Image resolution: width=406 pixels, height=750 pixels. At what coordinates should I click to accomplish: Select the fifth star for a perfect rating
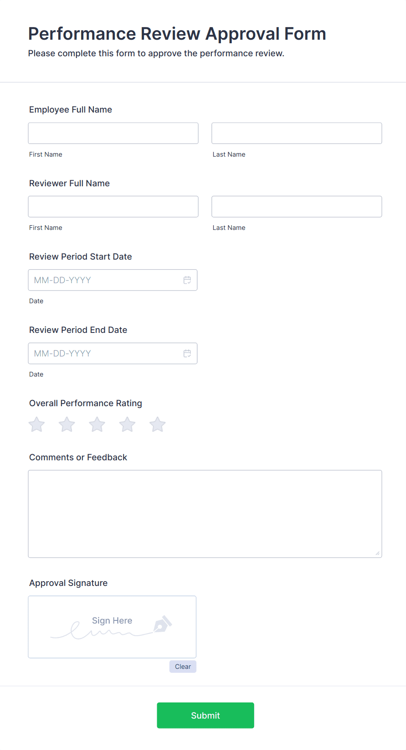tap(157, 424)
